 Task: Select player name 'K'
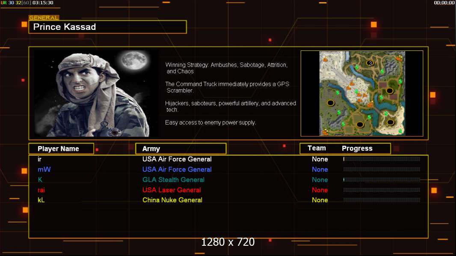[x=40, y=180]
